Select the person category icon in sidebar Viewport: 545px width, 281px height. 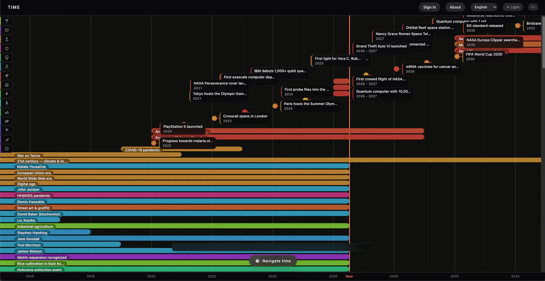coord(6,66)
